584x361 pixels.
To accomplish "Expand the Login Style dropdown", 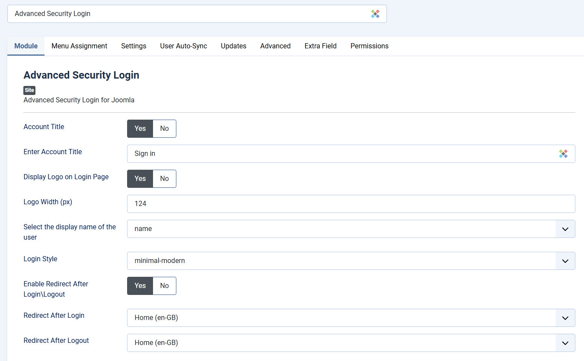I will click(351, 261).
